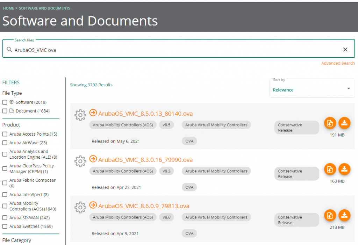Screen dimensions: 358x245
Task: Tick the Aruba Switches product checkbox
Action: pyautogui.click(x=5, y=226)
